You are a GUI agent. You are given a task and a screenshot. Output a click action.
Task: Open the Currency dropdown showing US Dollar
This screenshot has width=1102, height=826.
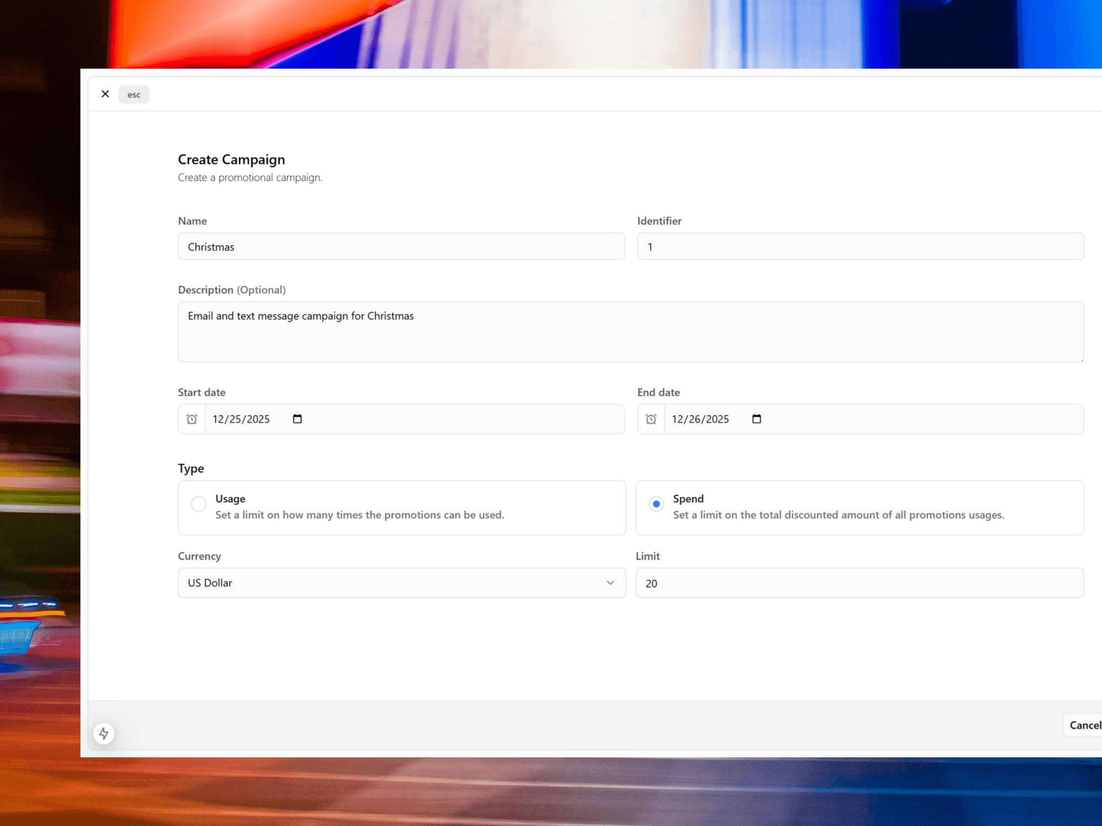401,583
